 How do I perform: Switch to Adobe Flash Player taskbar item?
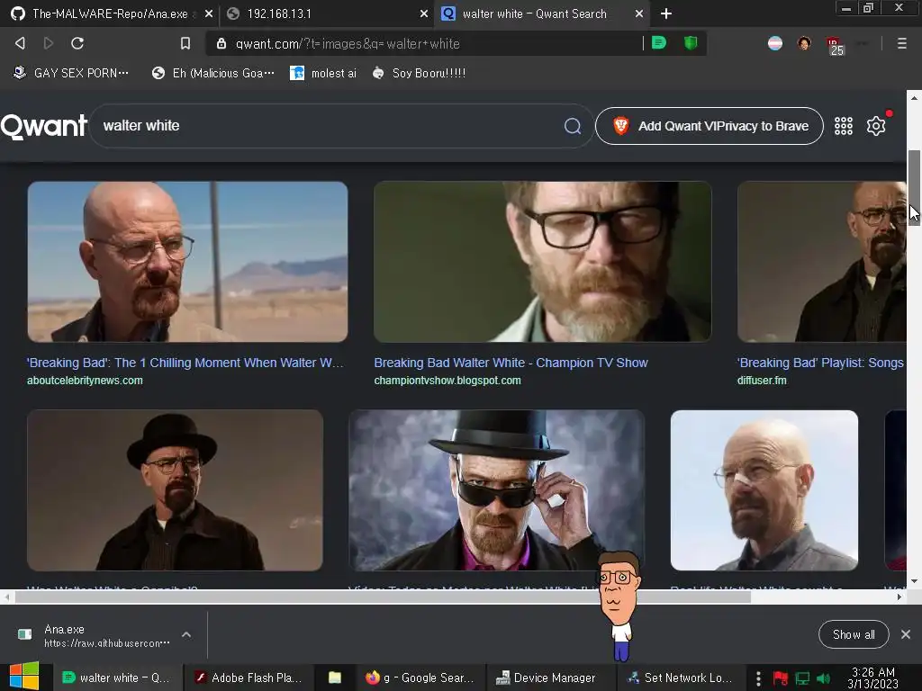(249, 678)
